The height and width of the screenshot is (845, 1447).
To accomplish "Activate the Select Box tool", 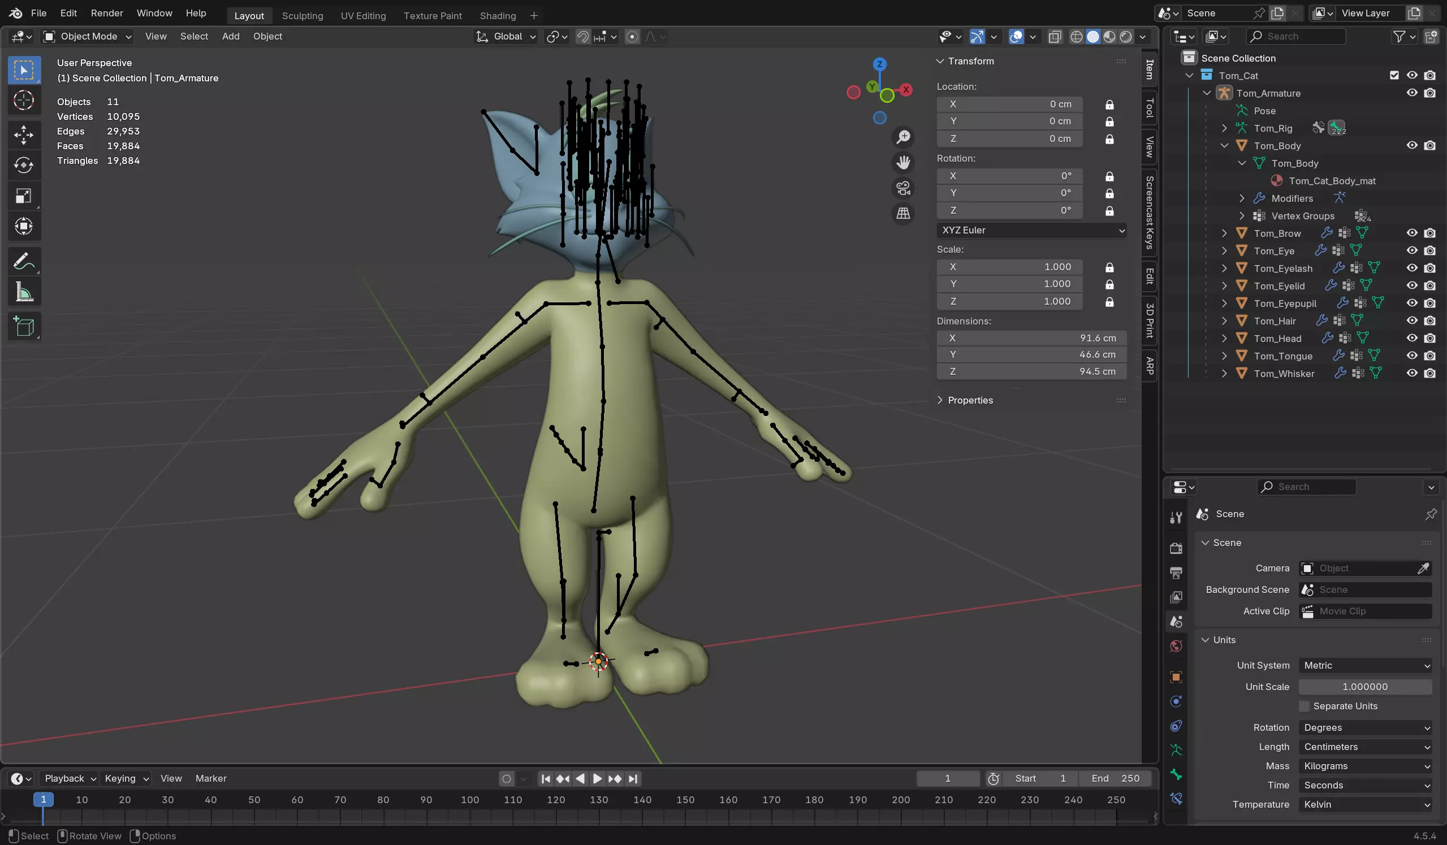I will point(24,70).
